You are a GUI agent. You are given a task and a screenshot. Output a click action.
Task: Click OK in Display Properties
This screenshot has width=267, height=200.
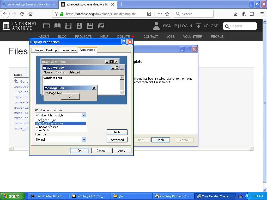pyautogui.click(x=80, y=151)
